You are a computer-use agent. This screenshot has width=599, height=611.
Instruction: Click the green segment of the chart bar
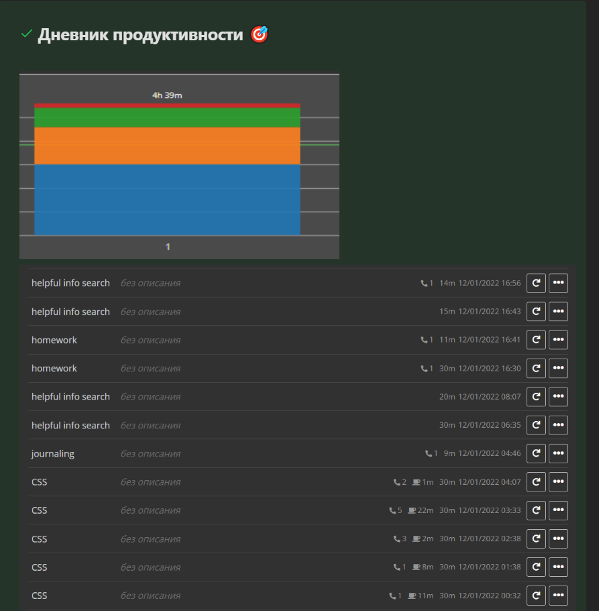(168, 117)
